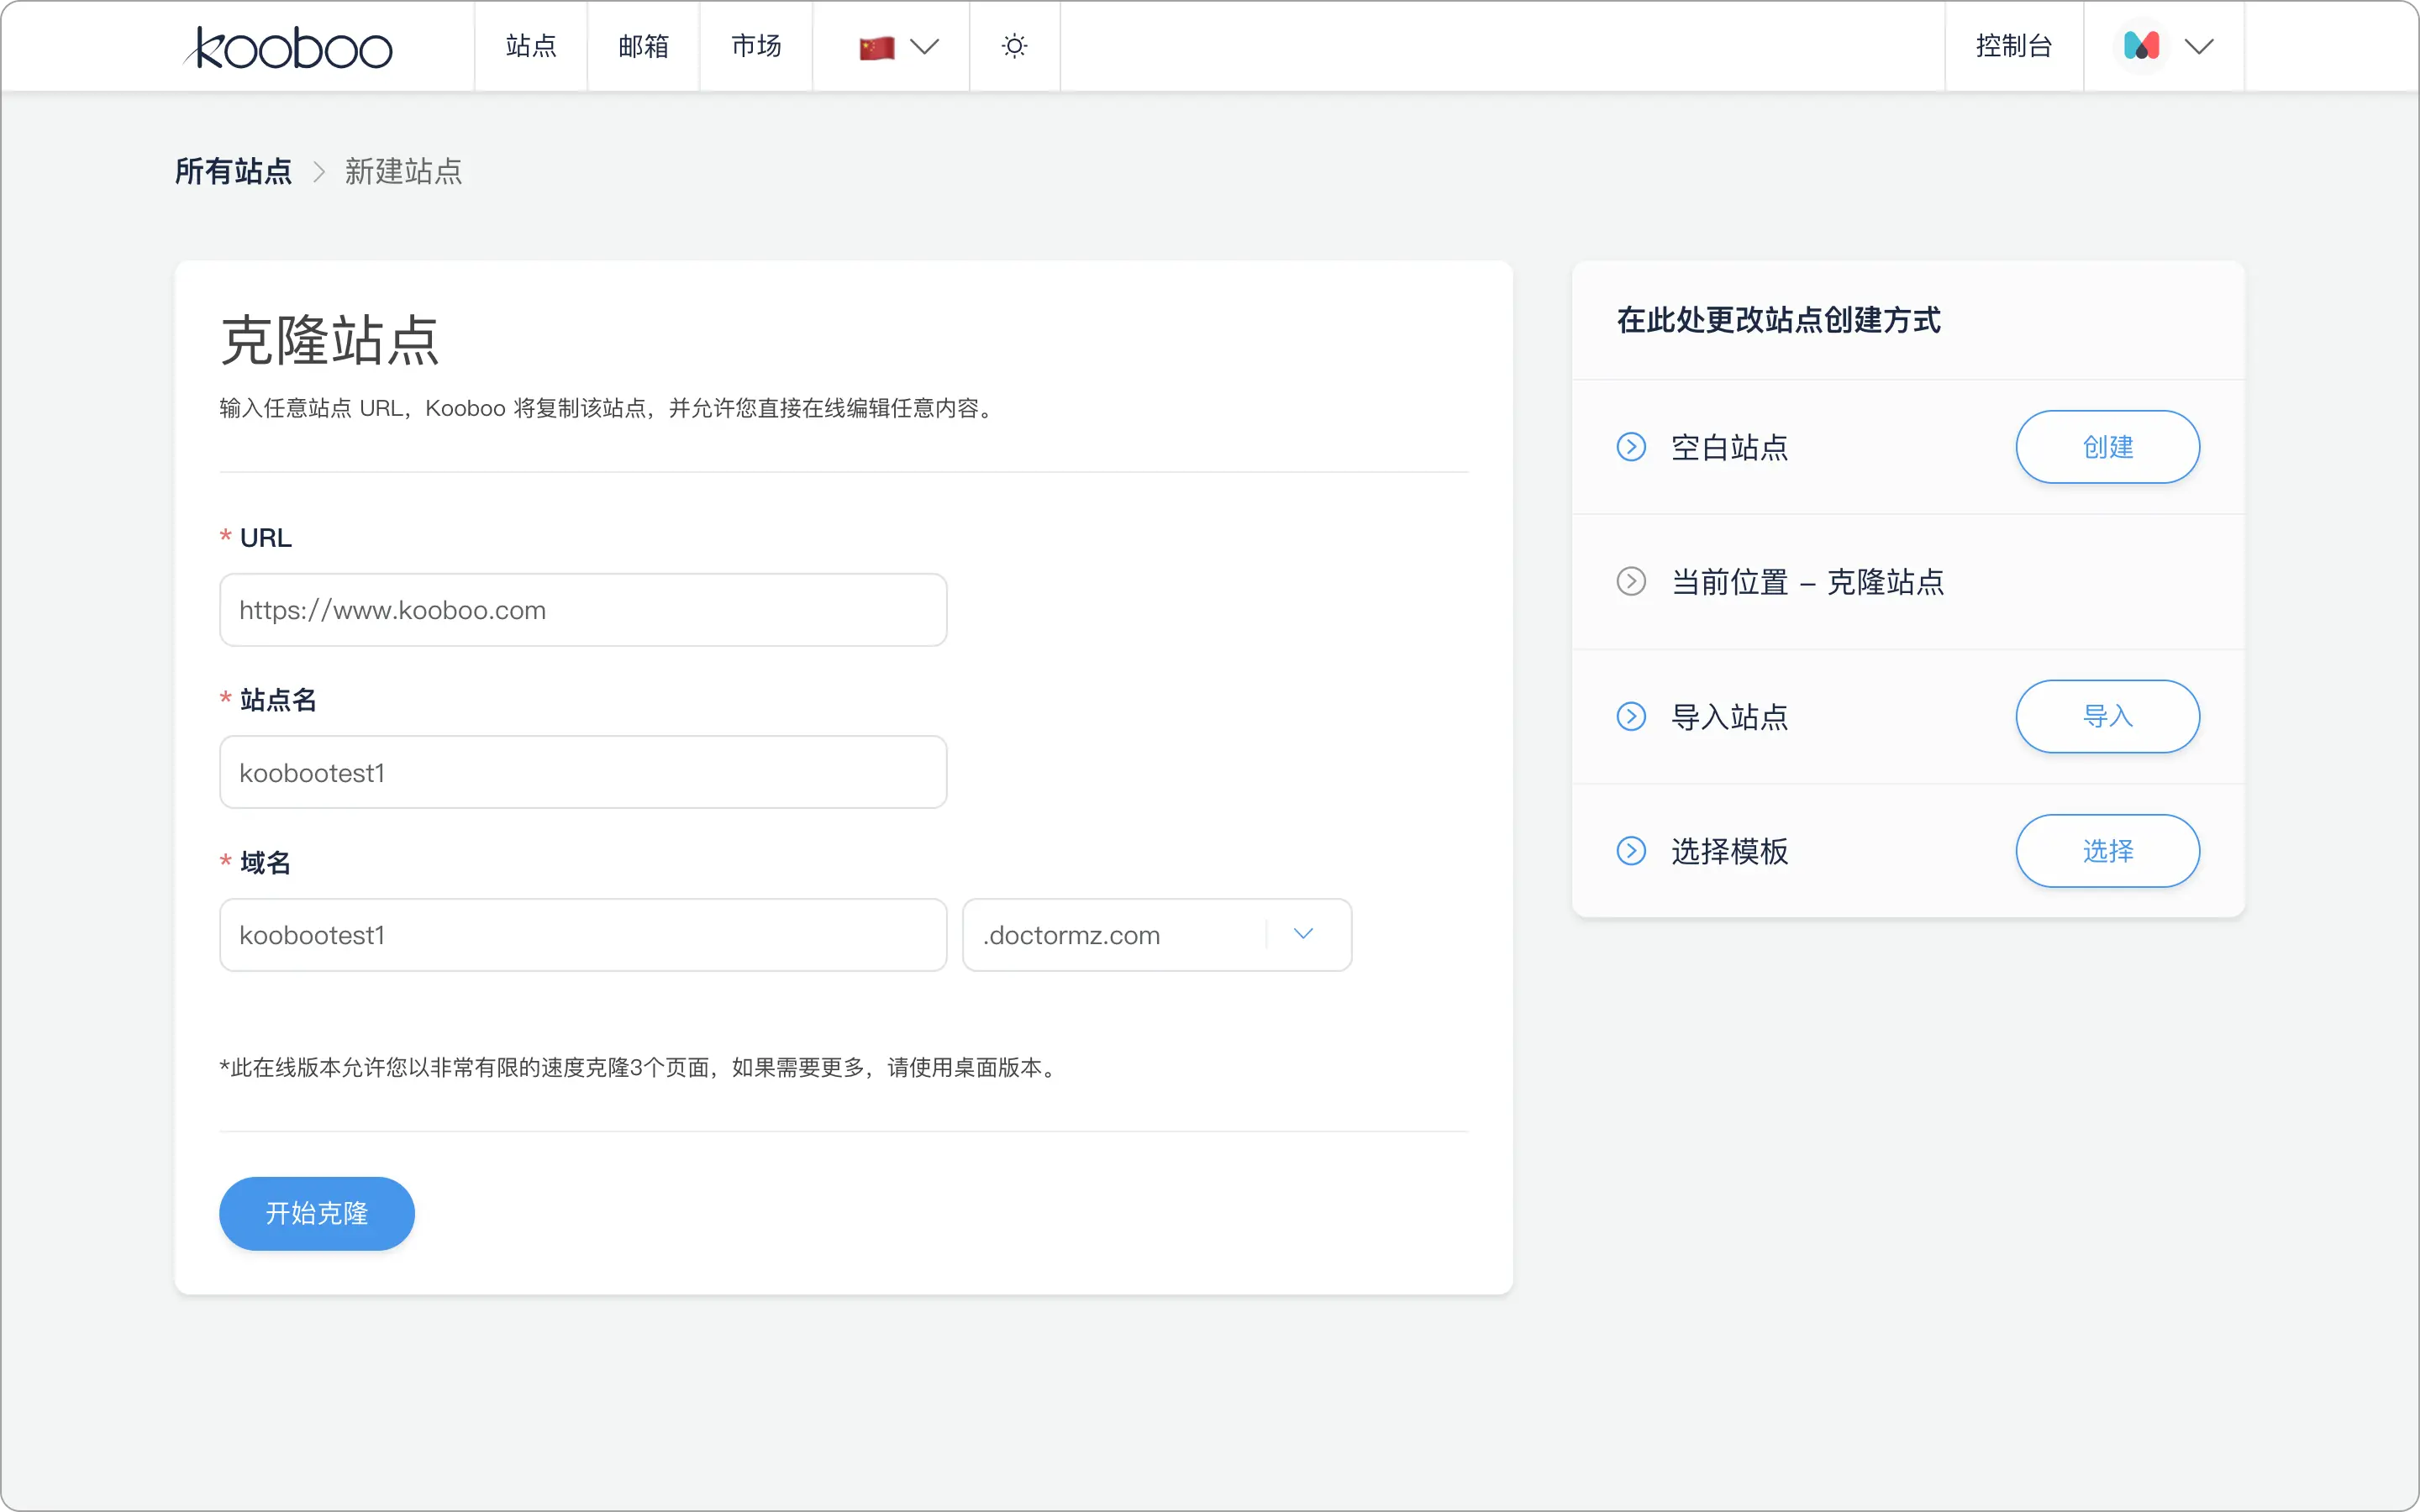Switch to the 邮箱 menu item
The image size is (2420, 1512).
pos(643,46)
